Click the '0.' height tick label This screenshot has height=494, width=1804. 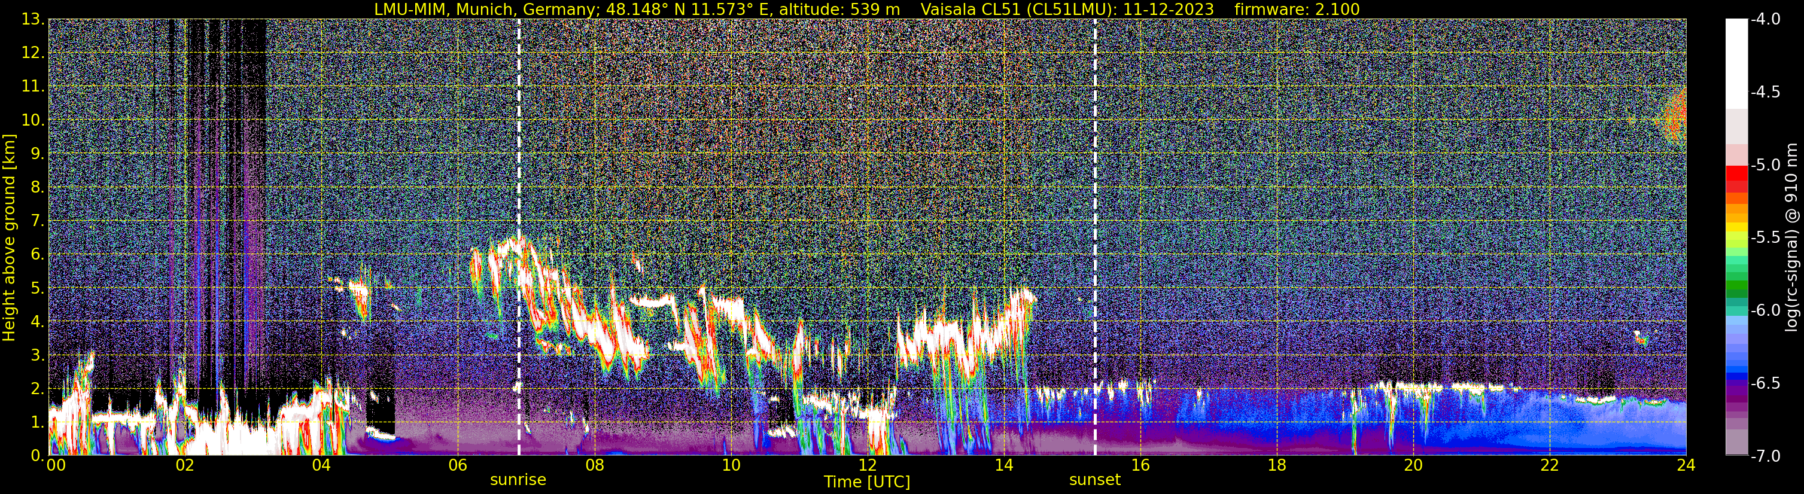tap(38, 456)
